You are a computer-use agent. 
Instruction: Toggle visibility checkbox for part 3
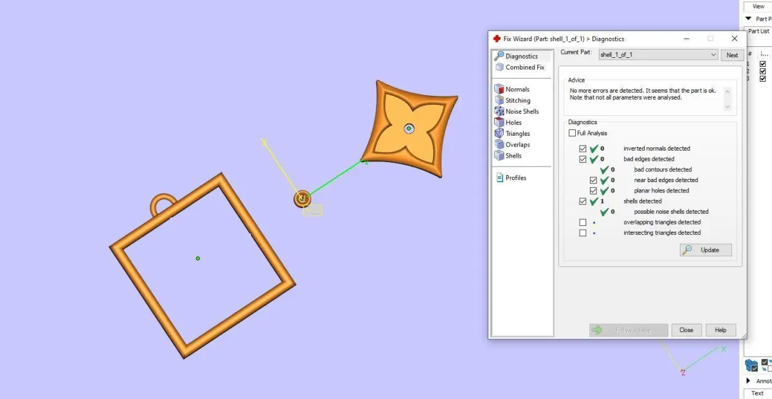(x=763, y=78)
